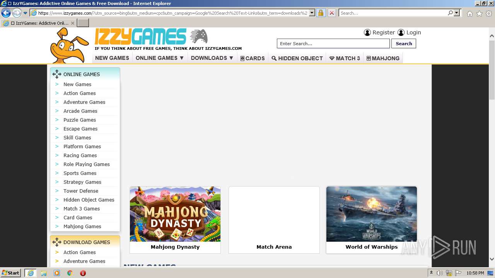This screenshot has width=495, height=278.
Task: Click the IE forward arrow button
Action: pos(17,13)
